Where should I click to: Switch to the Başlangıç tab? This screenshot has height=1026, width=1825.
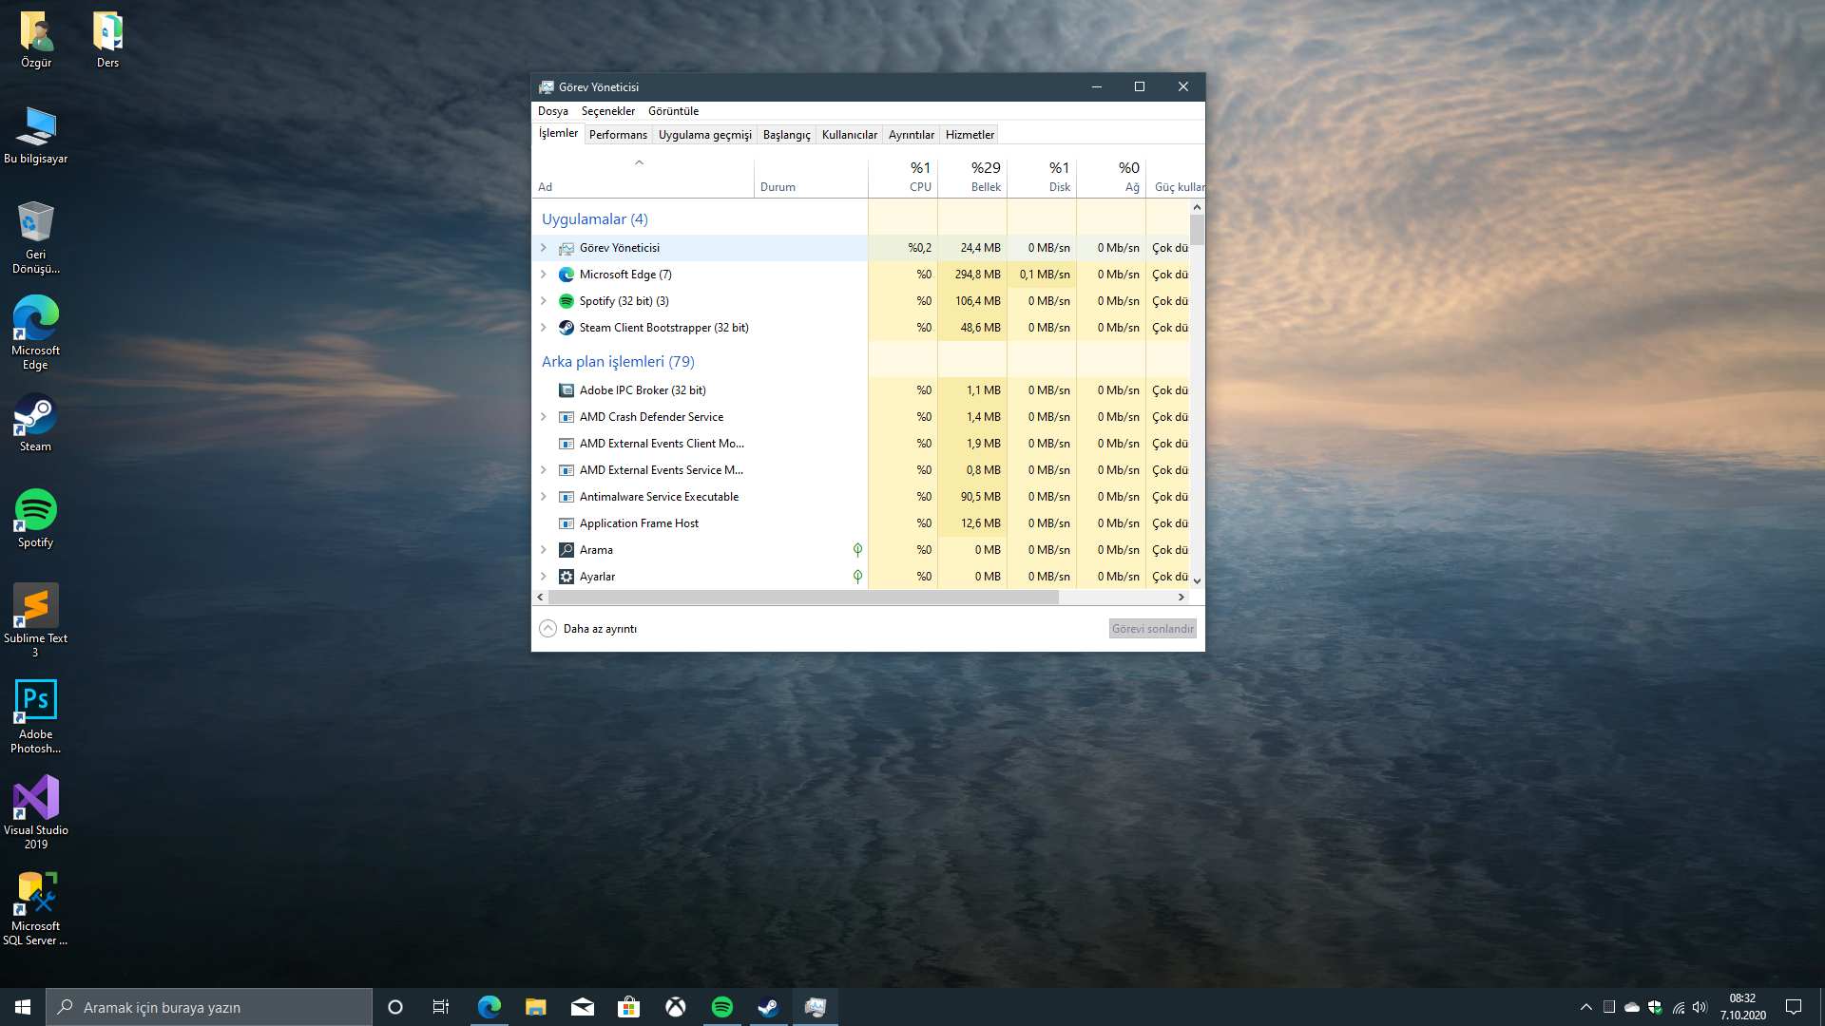point(787,135)
